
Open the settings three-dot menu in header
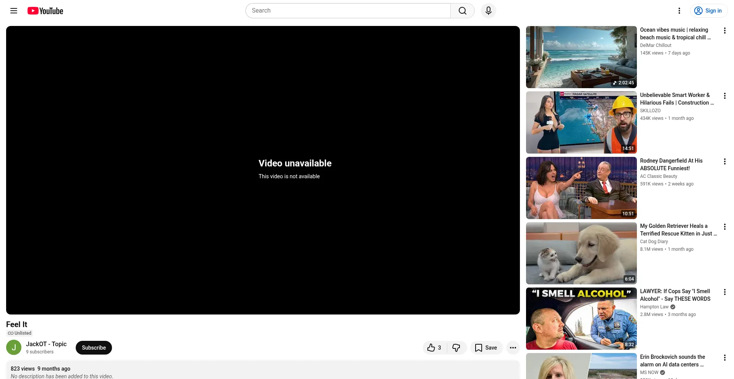(679, 11)
